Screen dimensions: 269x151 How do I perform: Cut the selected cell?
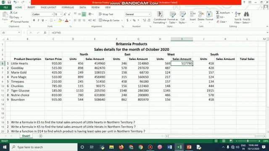pyautogui.click(x=13, y=13)
